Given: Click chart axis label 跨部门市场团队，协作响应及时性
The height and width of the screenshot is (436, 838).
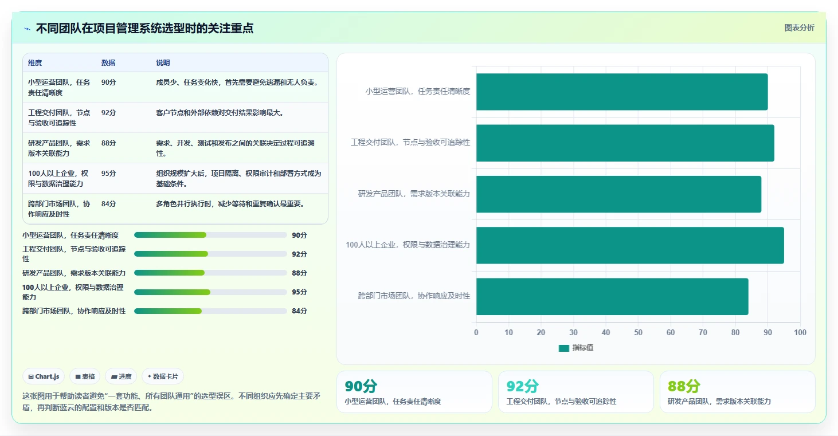Looking at the screenshot, I should point(414,296).
